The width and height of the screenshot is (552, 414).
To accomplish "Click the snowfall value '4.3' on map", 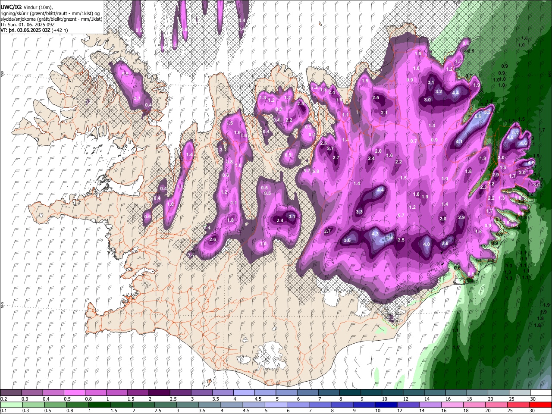I will pyautogui.click(x=375, y=234).
